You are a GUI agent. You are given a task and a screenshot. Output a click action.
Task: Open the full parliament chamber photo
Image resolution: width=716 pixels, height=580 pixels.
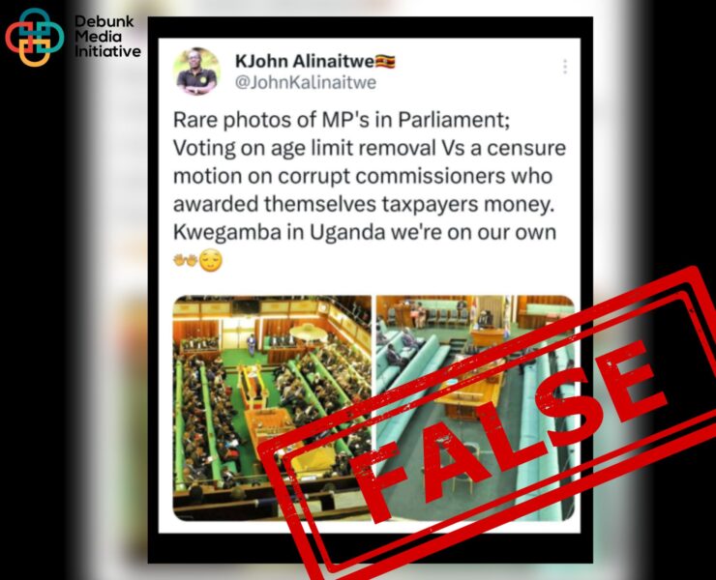tap(272, 408)
